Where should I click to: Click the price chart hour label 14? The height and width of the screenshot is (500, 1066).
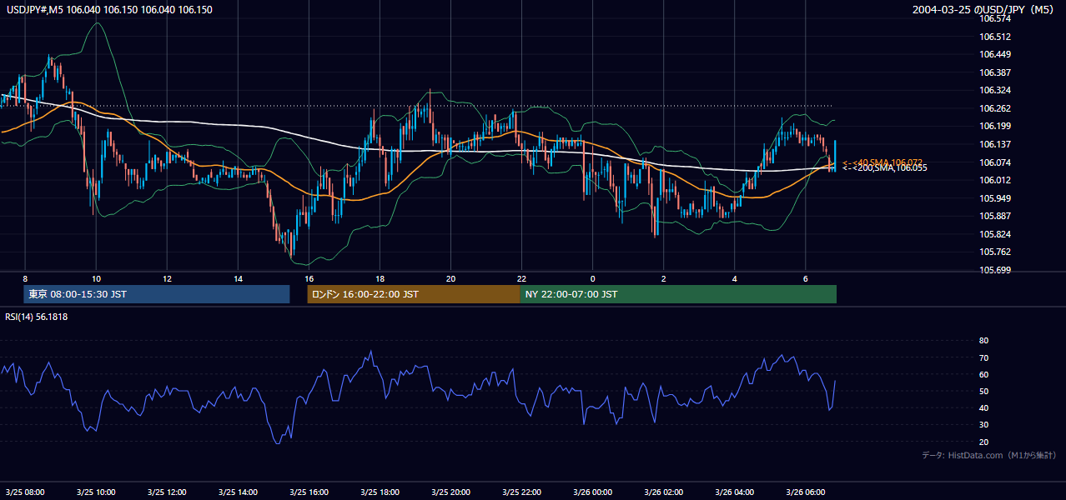click(239, 278)
